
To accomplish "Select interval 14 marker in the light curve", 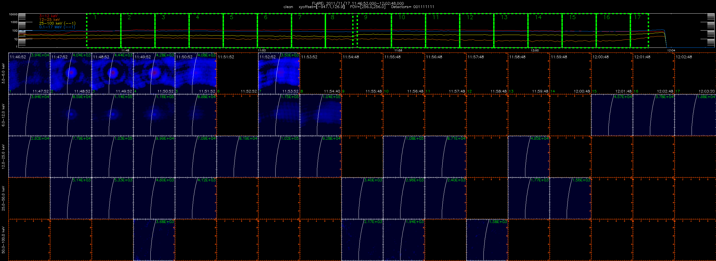I will click(538, 17).
